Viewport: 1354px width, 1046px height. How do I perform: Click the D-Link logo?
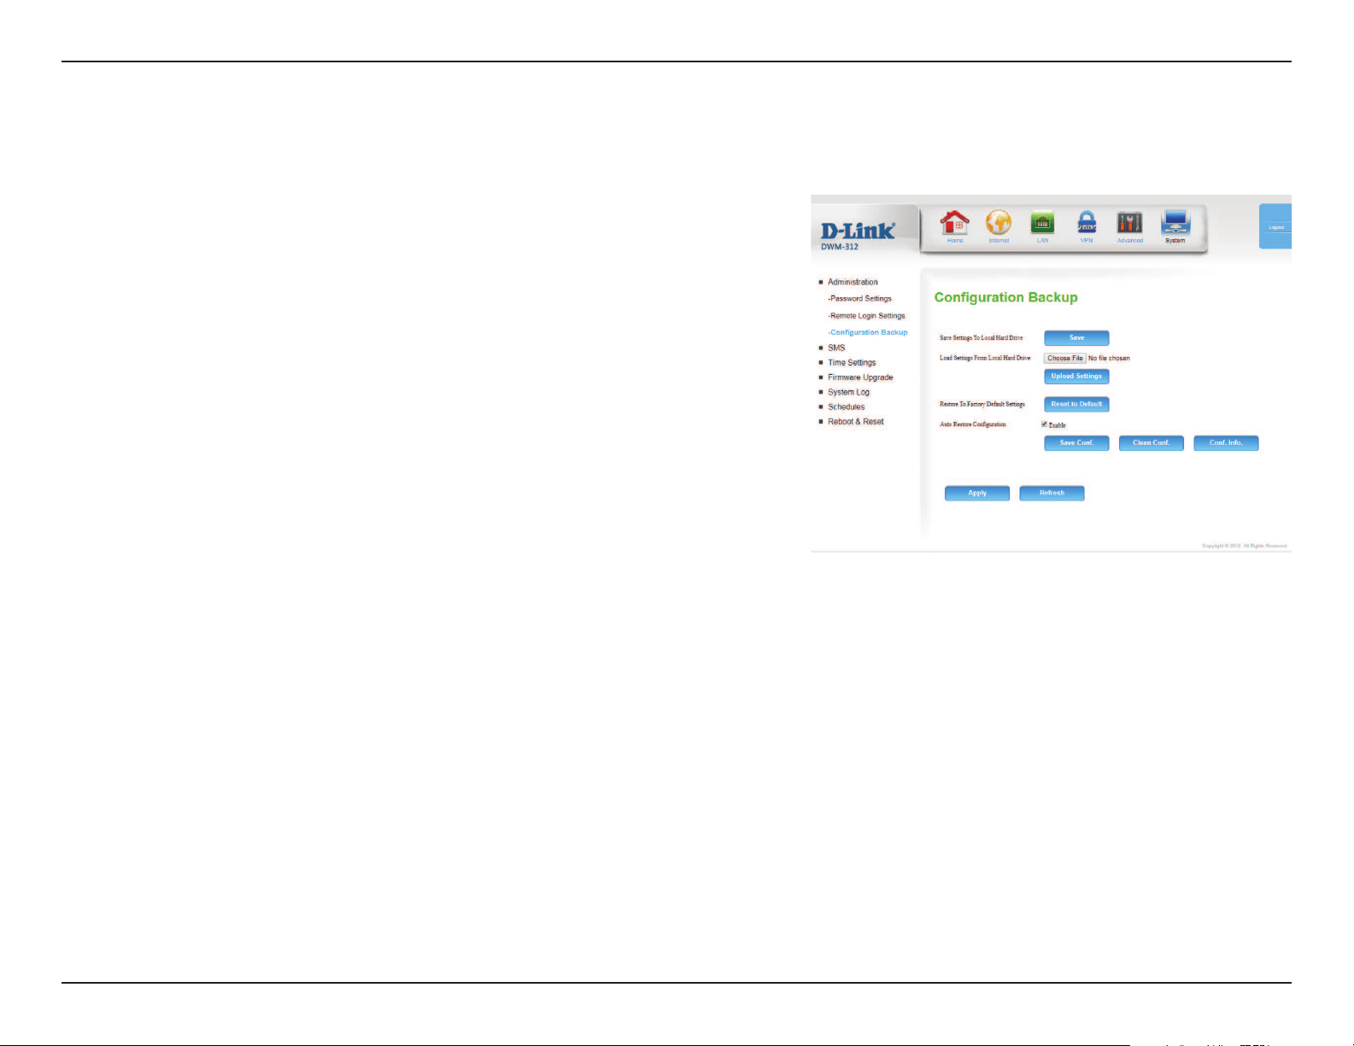[858, 231]
